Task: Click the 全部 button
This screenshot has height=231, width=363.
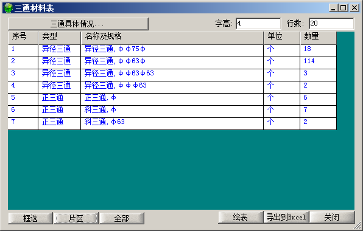Action: click(122, 218)
